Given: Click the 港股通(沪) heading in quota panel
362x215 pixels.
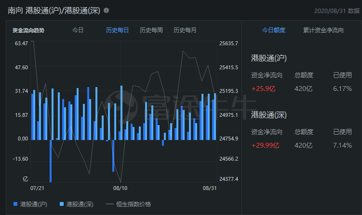Looking at the screenshot, I should click(269, 58).
